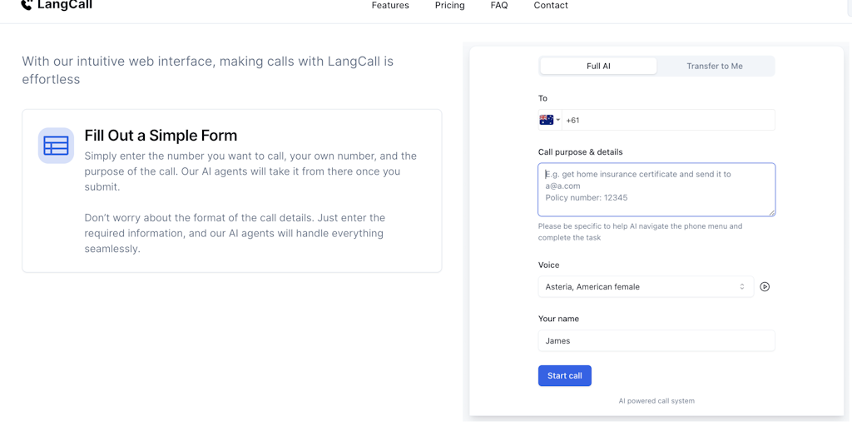Focus the +61 phone number field
Image resolution: width=852 pixels, height=426 pixels.
[667, 120]
